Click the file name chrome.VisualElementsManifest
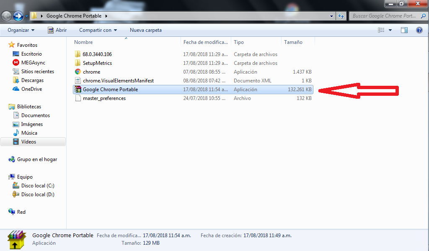Viewport: 429px width, 251px height. (x=118, y=81)
